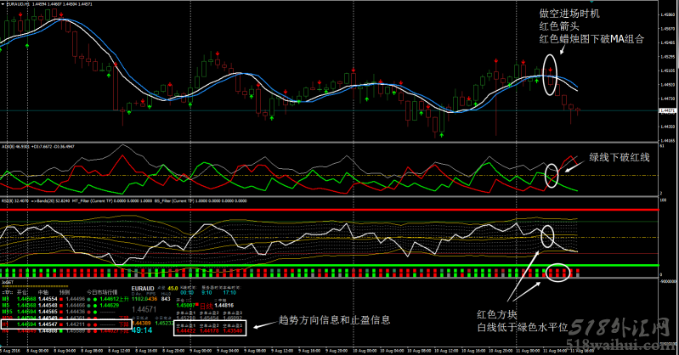Click the current price tag on the price axis
The image size is (679, 355).
[670, 110]
